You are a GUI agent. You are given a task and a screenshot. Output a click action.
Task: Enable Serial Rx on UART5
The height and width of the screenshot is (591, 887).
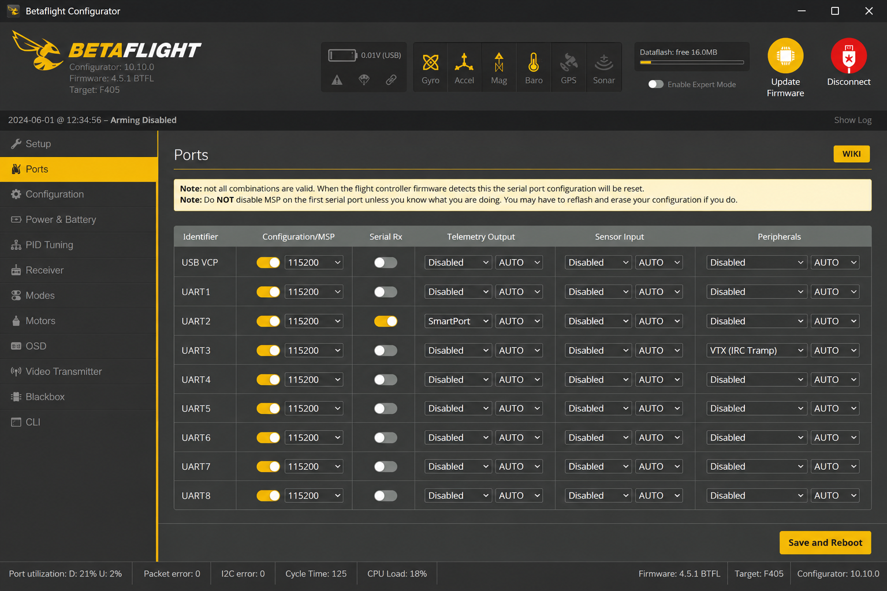coord(386,409)
